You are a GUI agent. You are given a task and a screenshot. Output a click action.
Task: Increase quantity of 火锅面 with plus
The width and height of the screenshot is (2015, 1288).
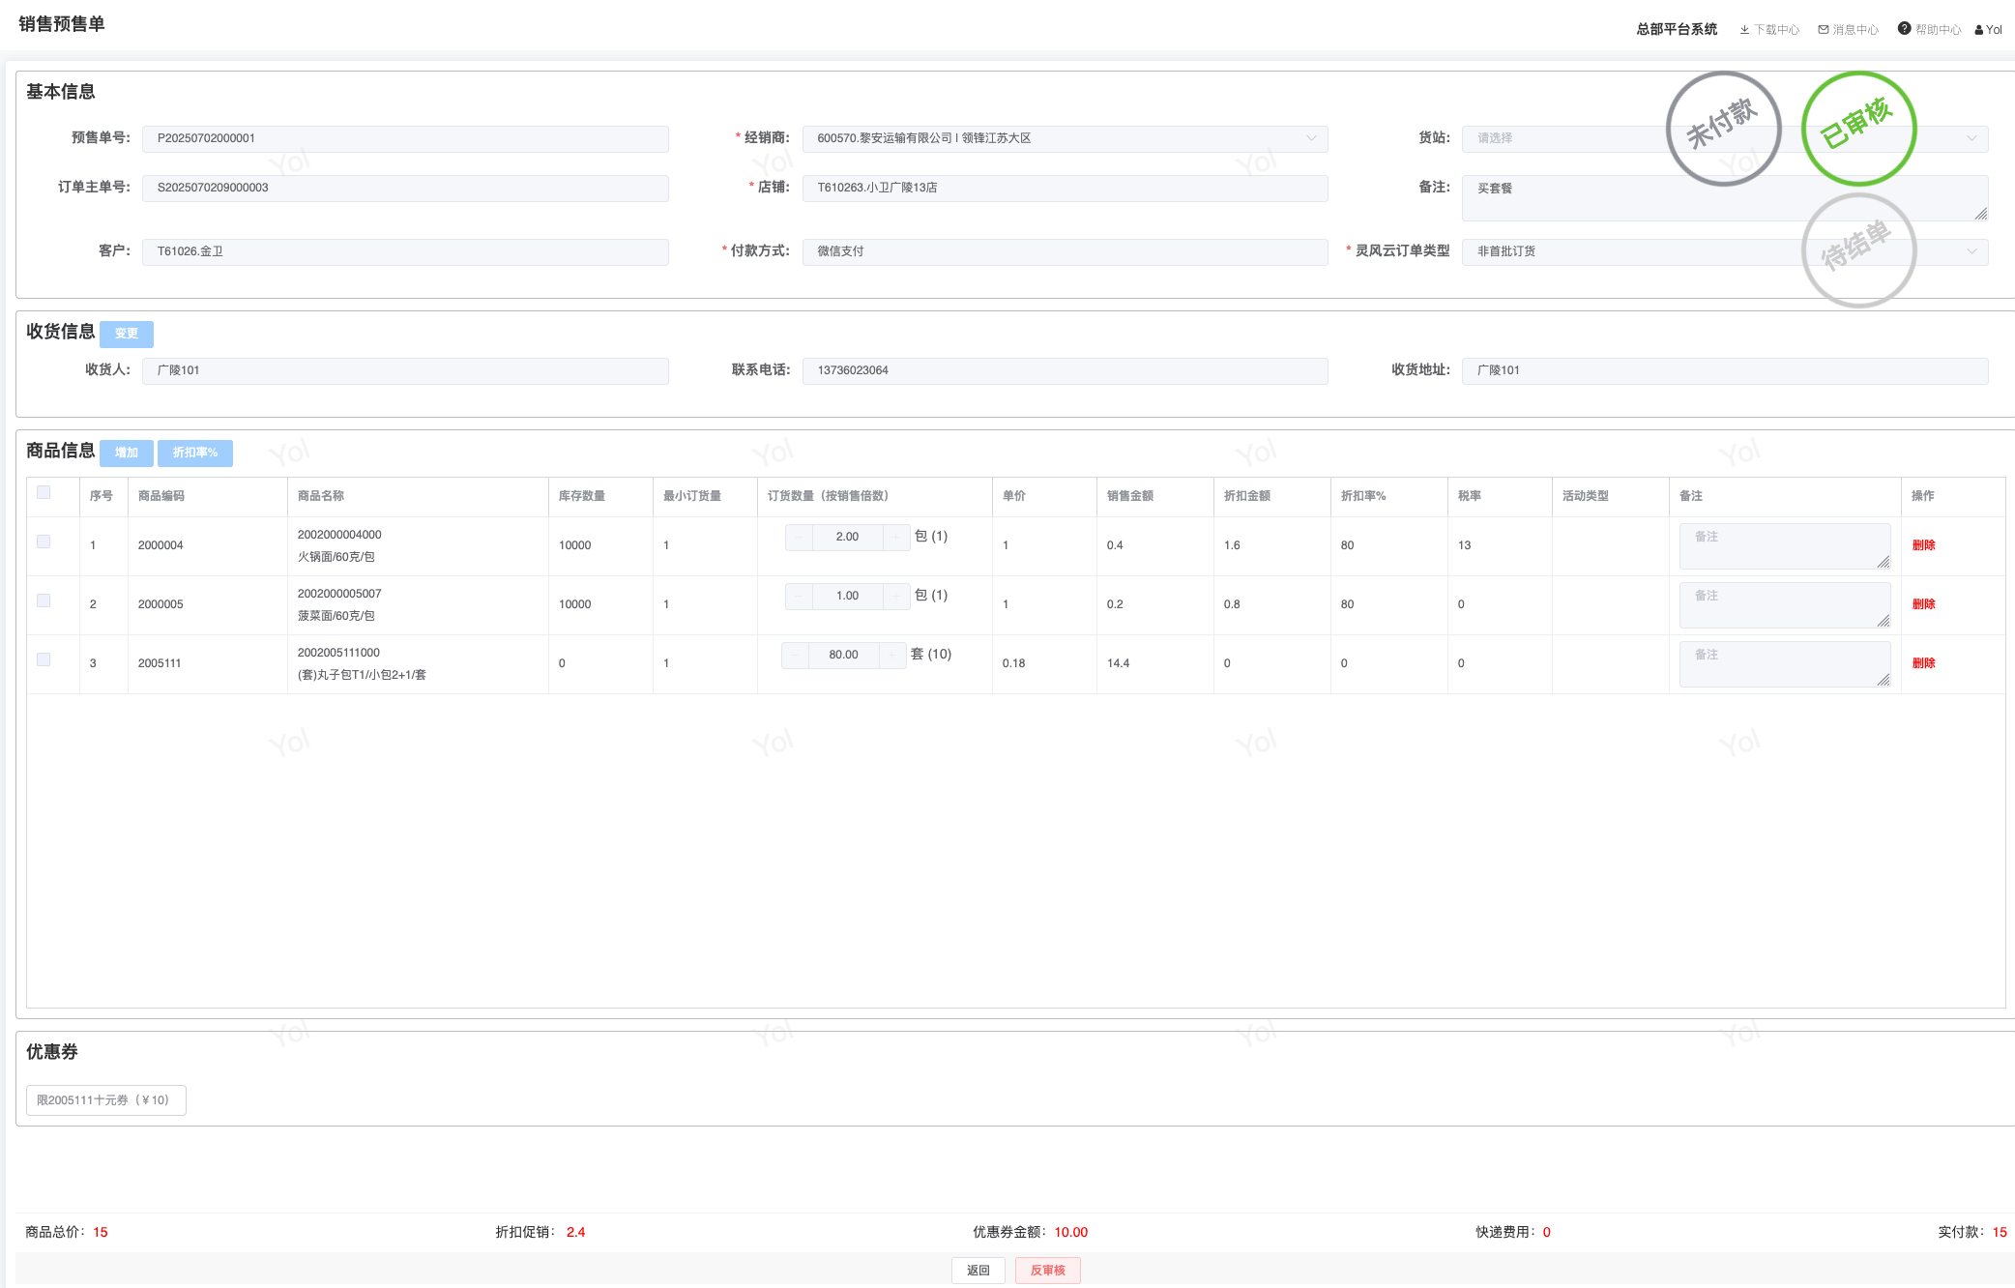[x=896, y=537]
